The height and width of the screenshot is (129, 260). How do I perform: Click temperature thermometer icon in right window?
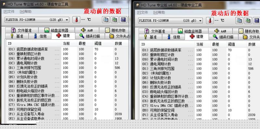point(210,20)
